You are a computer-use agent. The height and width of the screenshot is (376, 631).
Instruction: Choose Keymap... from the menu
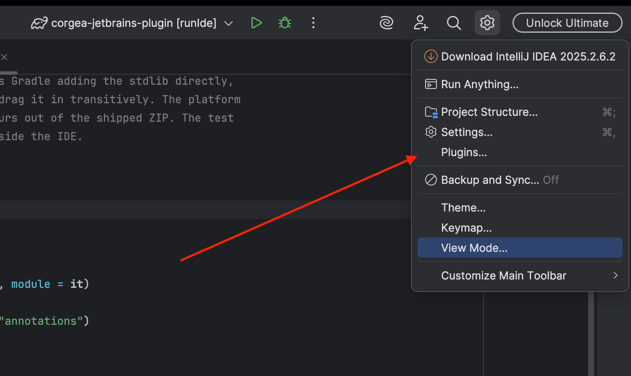[x=520, y=228]
